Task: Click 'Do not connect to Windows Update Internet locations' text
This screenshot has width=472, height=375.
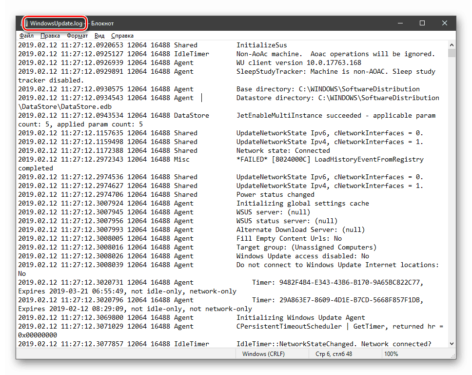Action: click(x=335, y=265)
